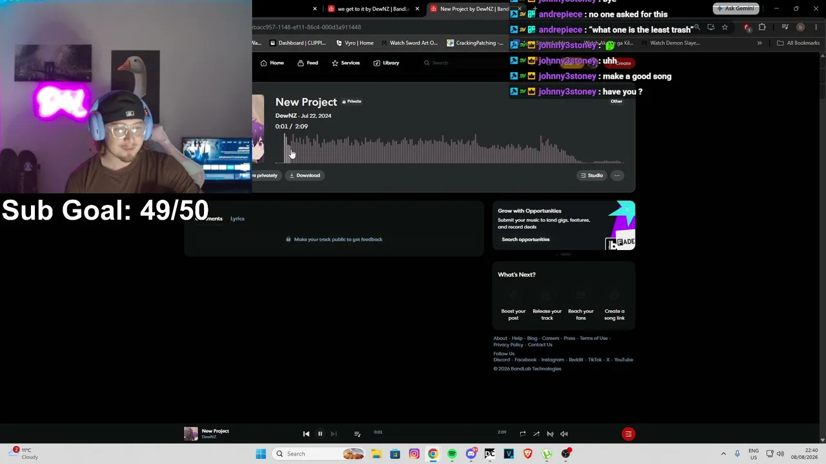Click the volume speaker icon
This screenshot has width=826, height=464.
click(x=564, y=434)
